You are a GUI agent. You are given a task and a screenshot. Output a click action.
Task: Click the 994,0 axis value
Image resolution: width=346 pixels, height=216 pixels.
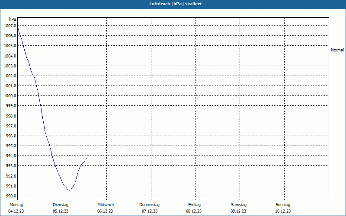click(x=11, y=156)
